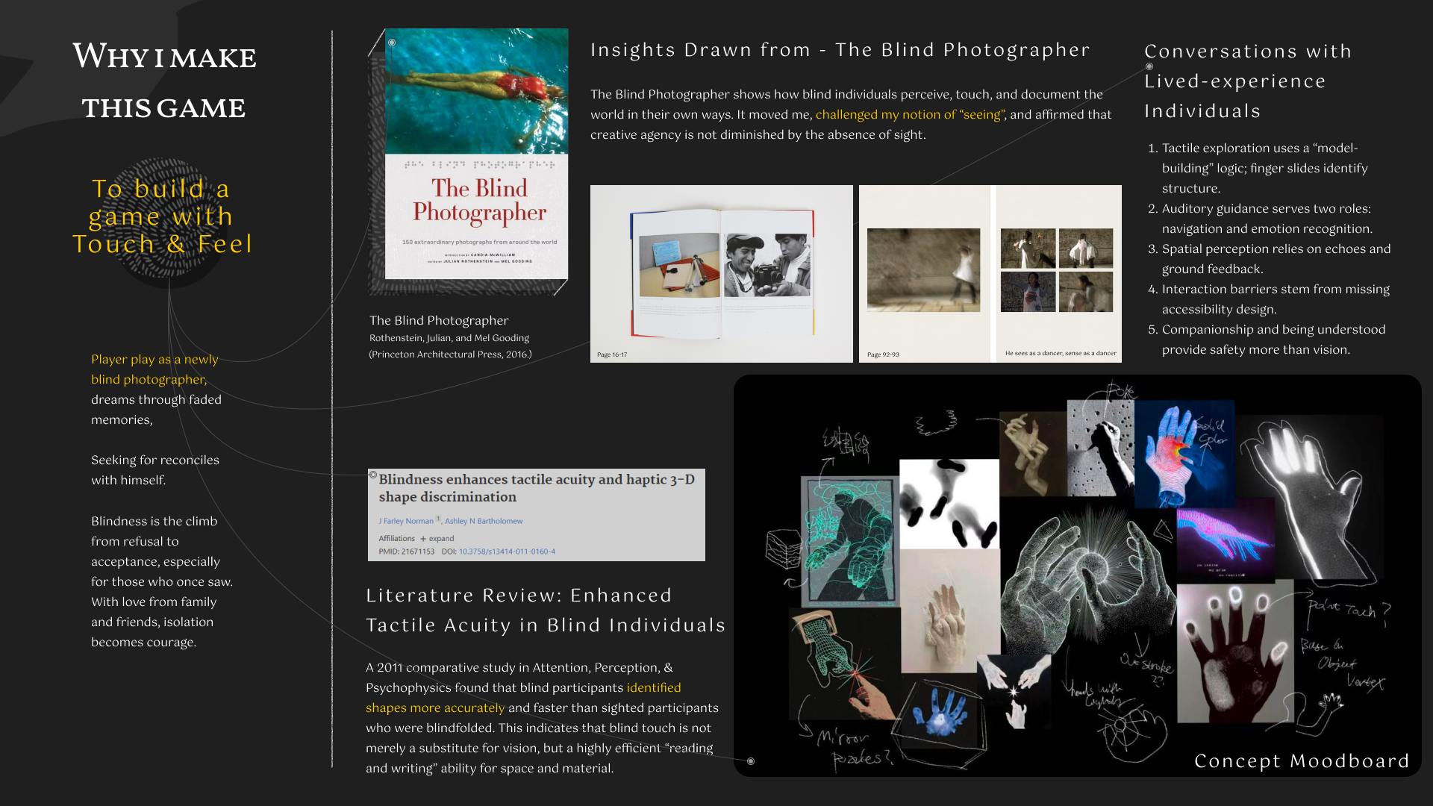Click the yellow 'challenged my notion of seeing' text
The image size is (1433, 806).
(910, 114)
